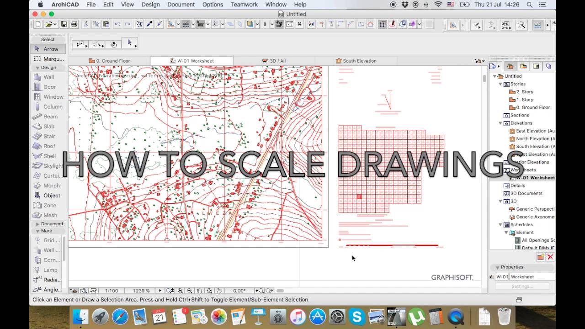Open the Document menu
The image size is (585, 329).
point(181,5)
